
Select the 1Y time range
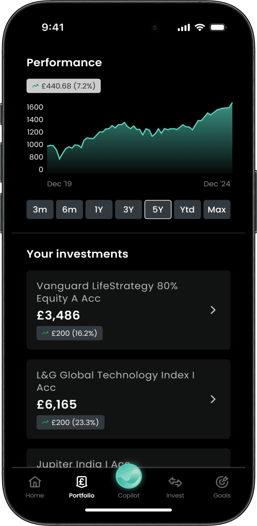click(x=99, y=210)
